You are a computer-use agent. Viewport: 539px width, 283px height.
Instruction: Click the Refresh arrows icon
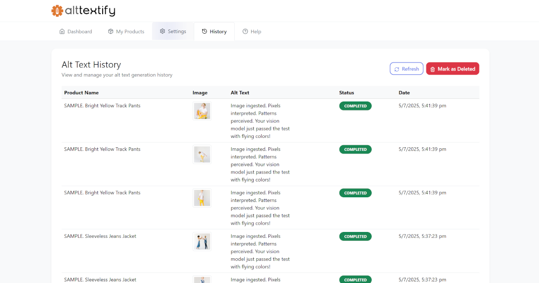(397, 69)
